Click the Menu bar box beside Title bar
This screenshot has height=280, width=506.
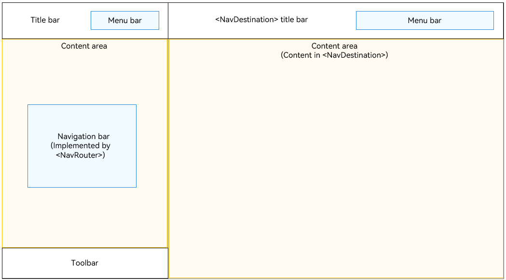tap(124, 21)
